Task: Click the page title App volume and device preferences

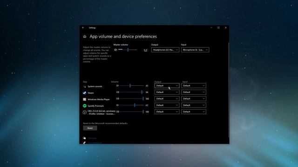Action: tap(123, 36)
